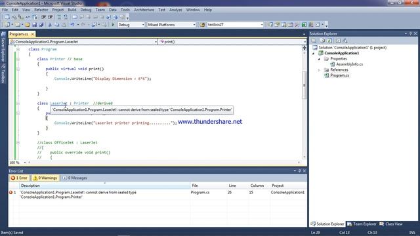Toggle the '1 Error' filter button

[x=19, y=178]
